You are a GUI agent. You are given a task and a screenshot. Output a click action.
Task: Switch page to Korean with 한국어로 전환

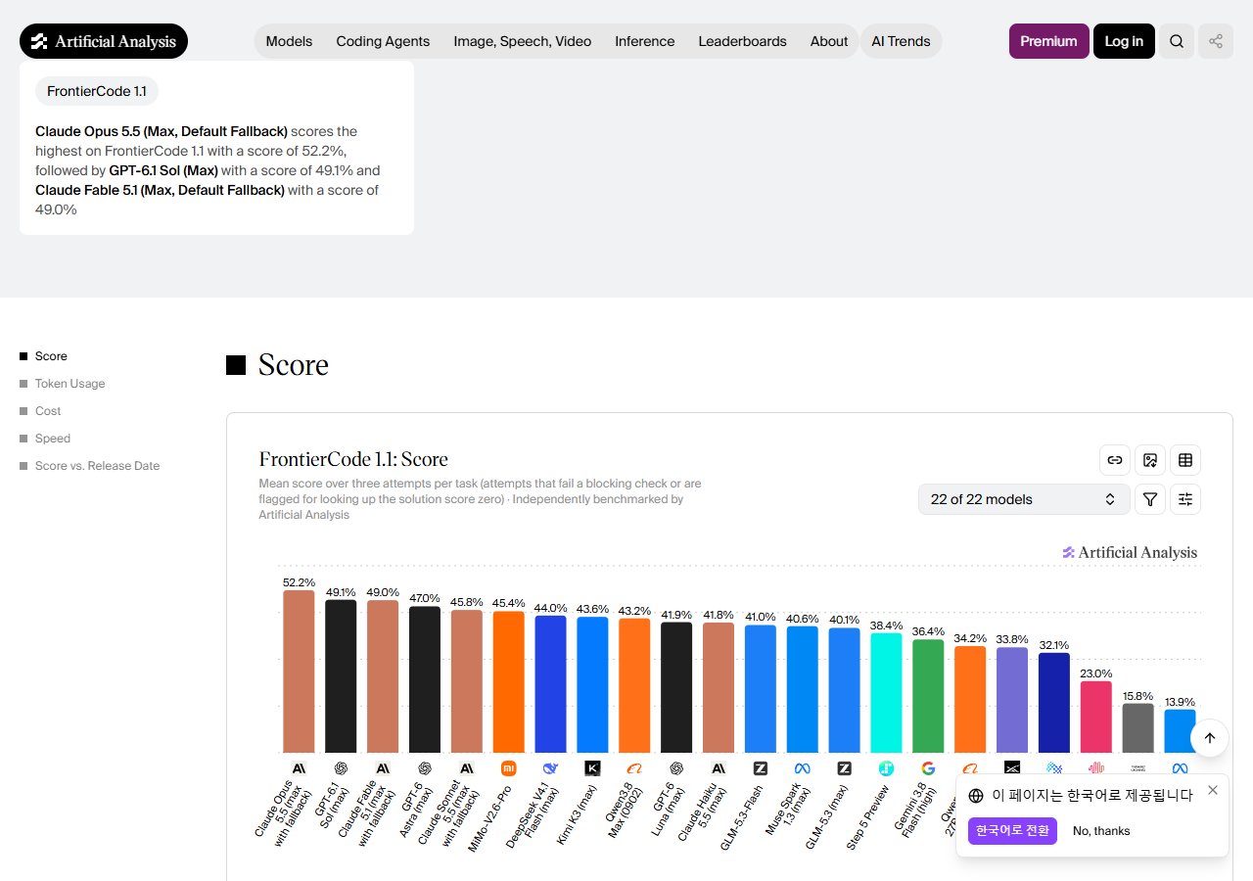pos(1012,831)
